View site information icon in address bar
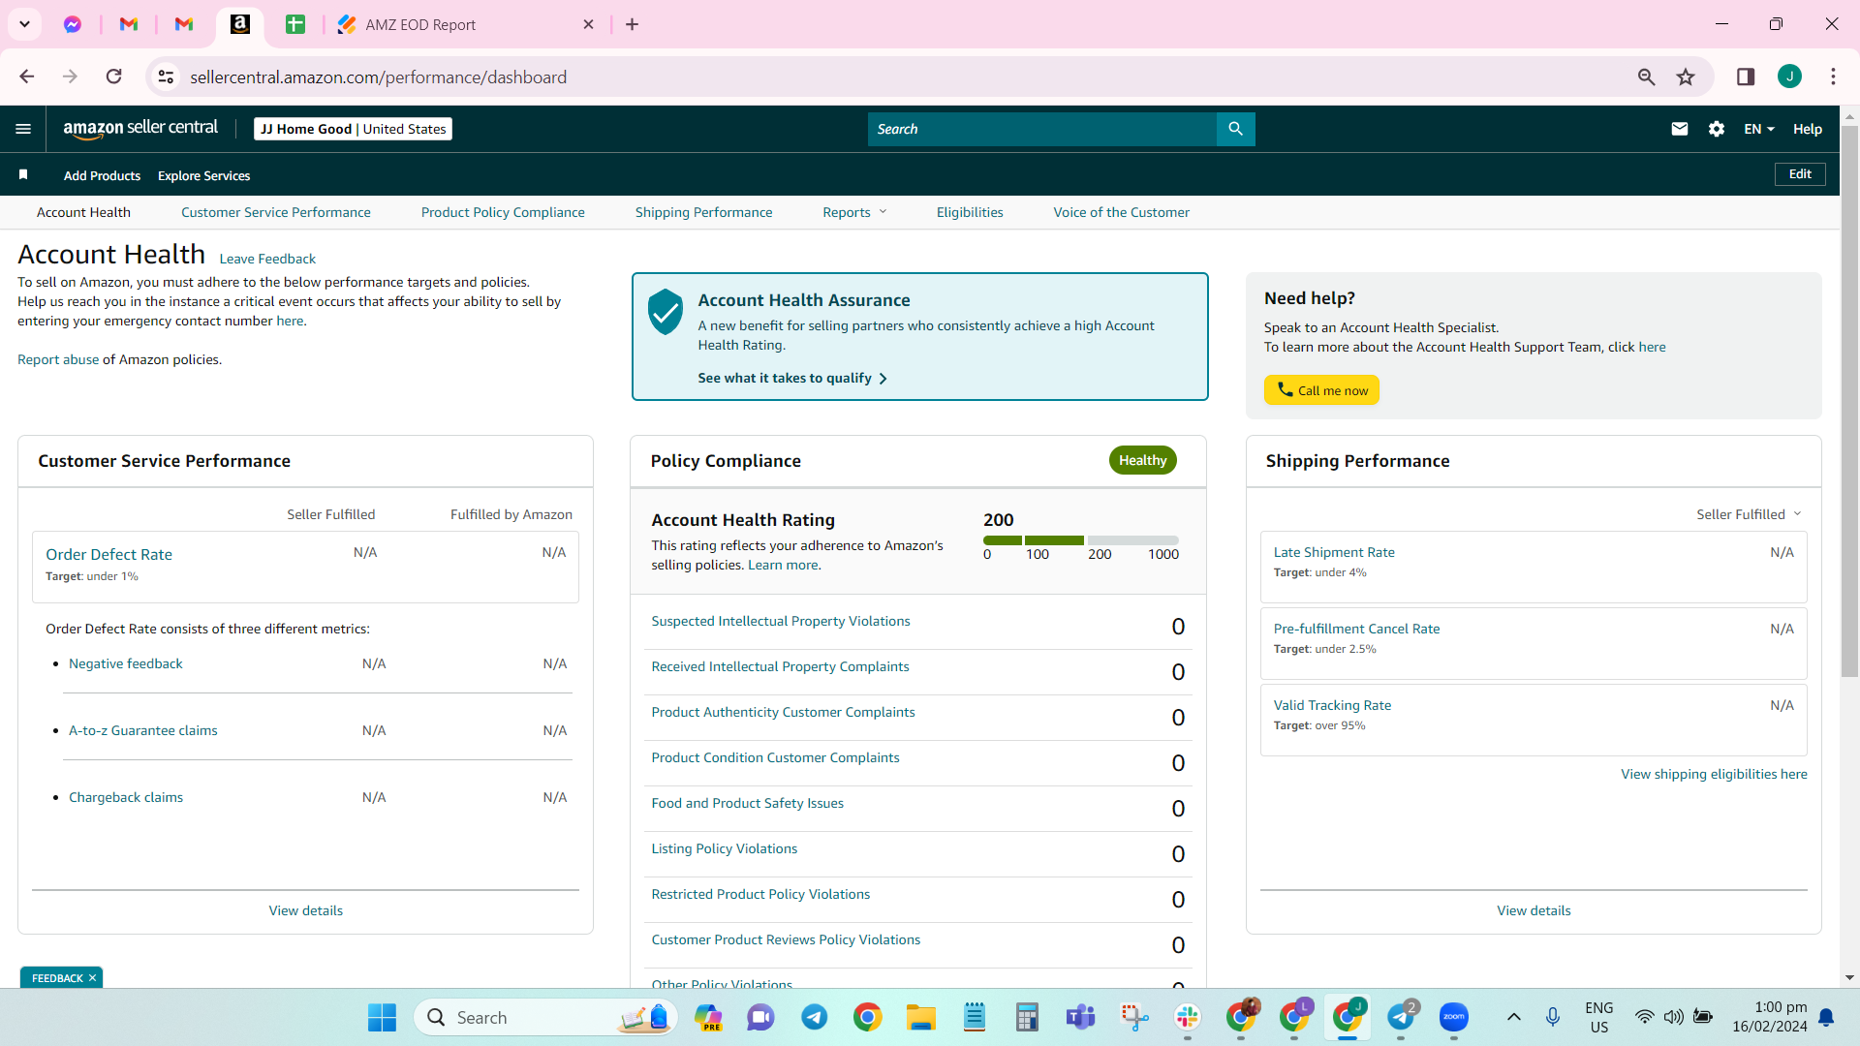 (x=167, y=77)
